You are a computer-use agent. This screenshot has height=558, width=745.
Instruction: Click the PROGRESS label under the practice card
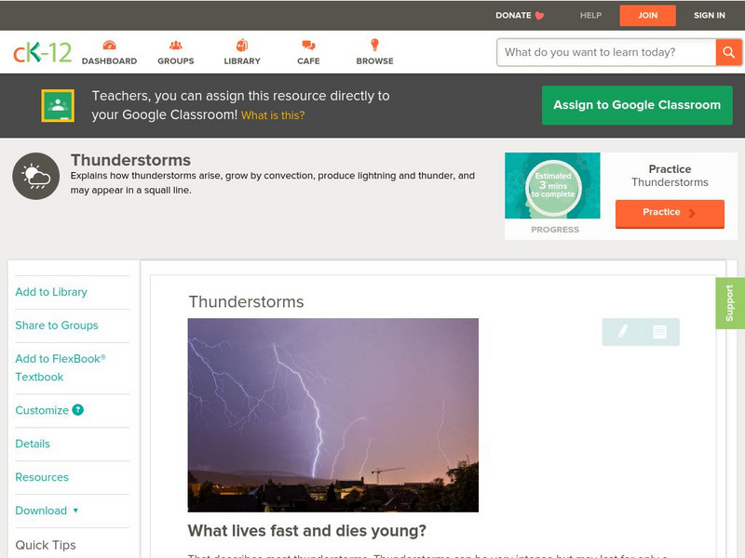click(x=555, y=230)
